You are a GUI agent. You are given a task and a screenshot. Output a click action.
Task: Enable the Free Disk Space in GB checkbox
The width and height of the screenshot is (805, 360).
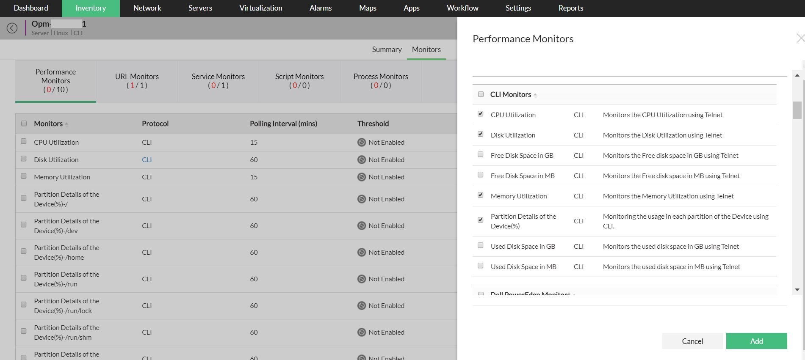pos(480,155)
